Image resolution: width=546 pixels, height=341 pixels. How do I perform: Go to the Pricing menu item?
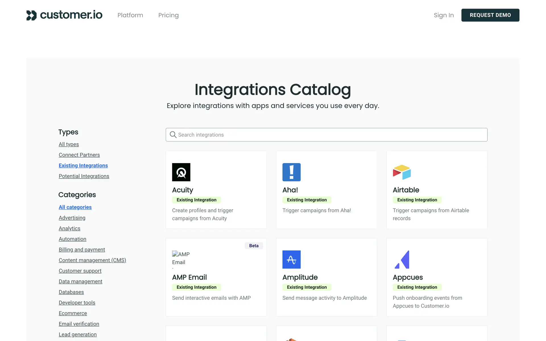168,15
